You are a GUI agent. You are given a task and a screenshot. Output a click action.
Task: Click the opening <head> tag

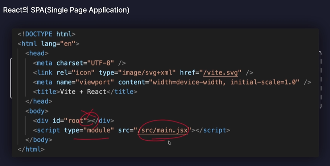pos(37,53)
